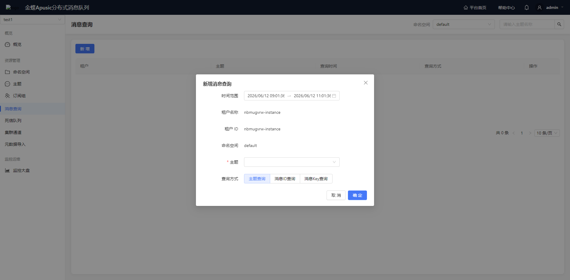
Task: Open 死信队列 in the sidebar
Action: click(32, 121)
